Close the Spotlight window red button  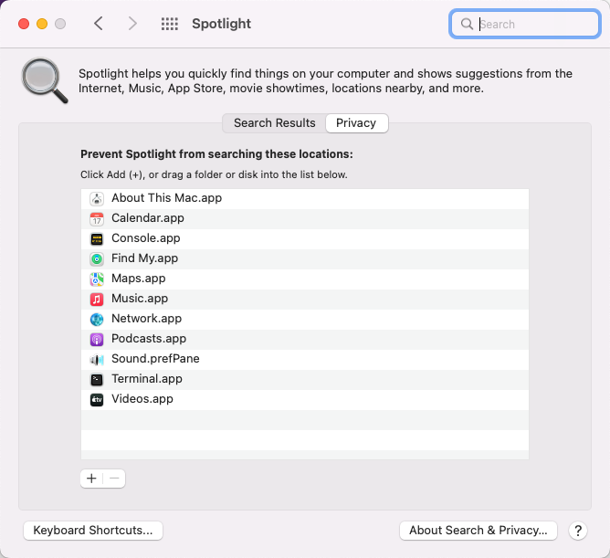tap(24, 24)
